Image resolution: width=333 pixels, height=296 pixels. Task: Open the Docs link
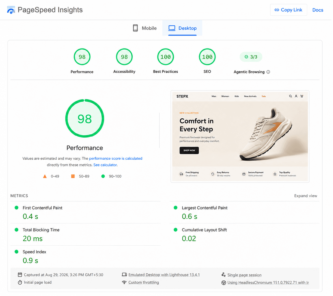tap(318, 10)
